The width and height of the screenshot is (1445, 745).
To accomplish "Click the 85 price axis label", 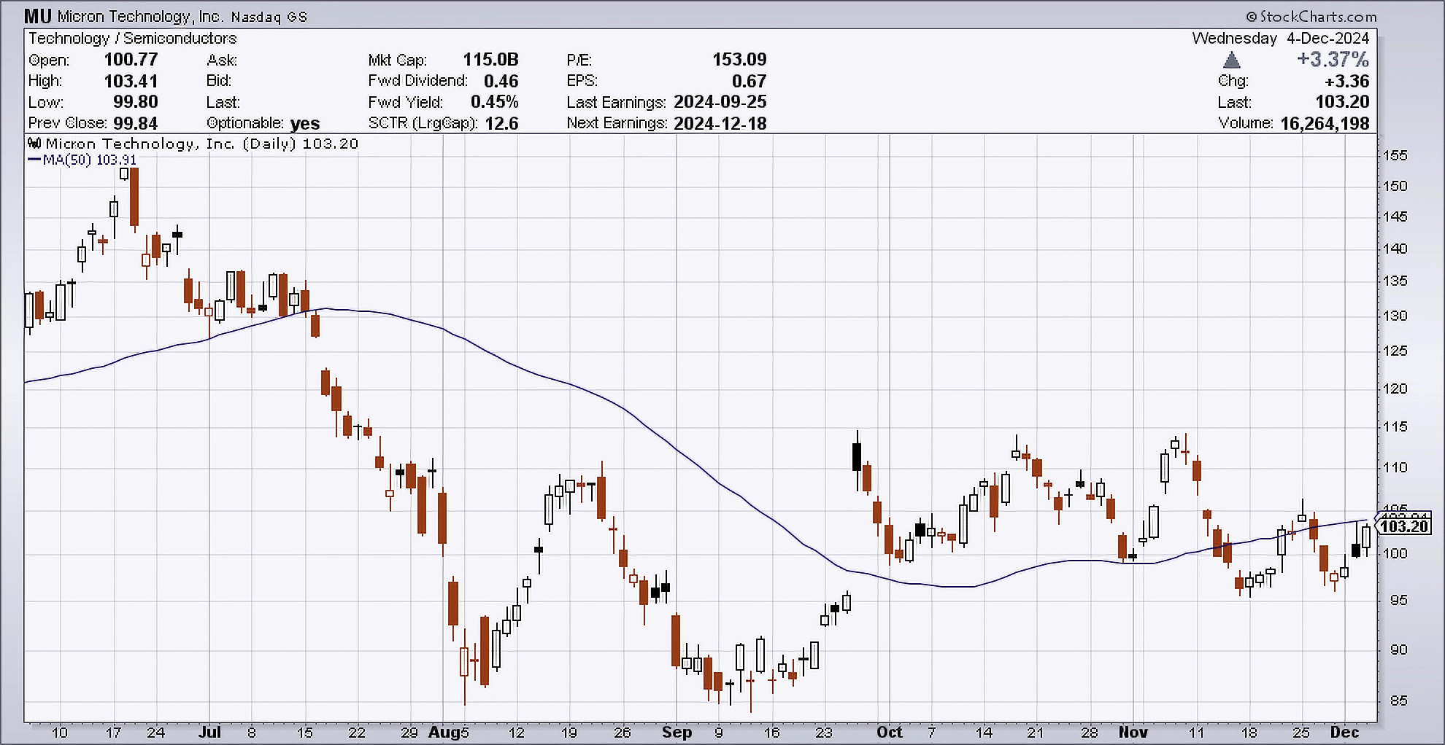I will click(1399, 701).
